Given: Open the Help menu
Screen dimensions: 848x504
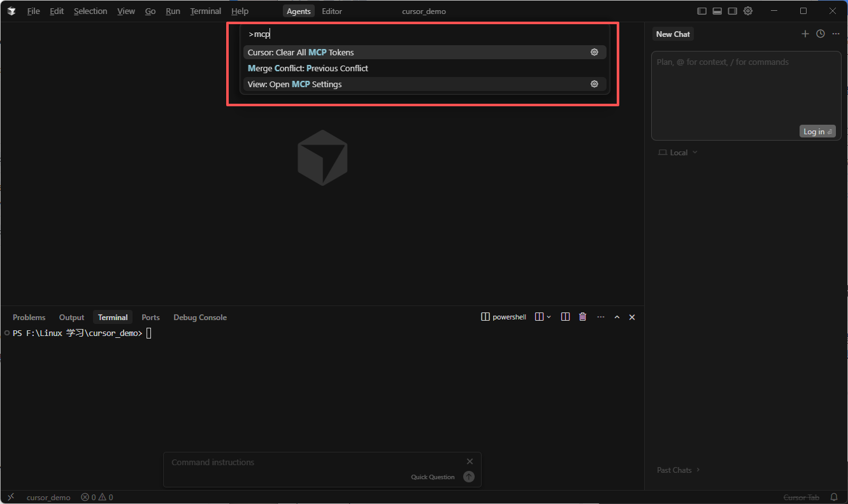Looking at the screenshot, I should click(x=240, y=11).
